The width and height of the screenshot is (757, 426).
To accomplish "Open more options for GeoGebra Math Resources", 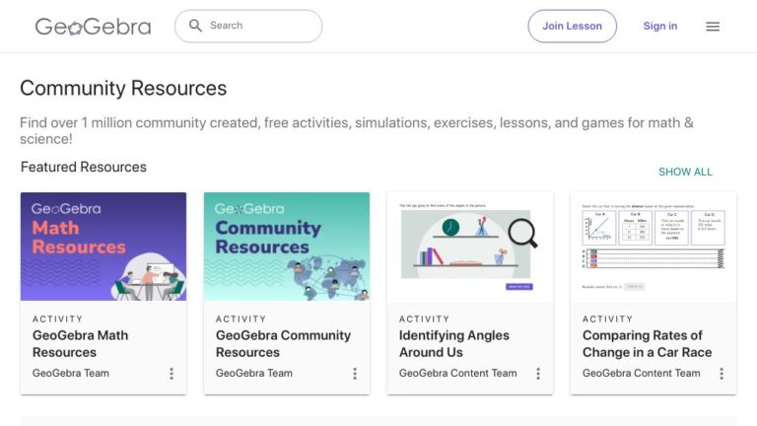I will tap(172, 374).
